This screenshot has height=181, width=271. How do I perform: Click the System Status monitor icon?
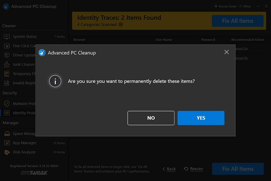(7, 36)
